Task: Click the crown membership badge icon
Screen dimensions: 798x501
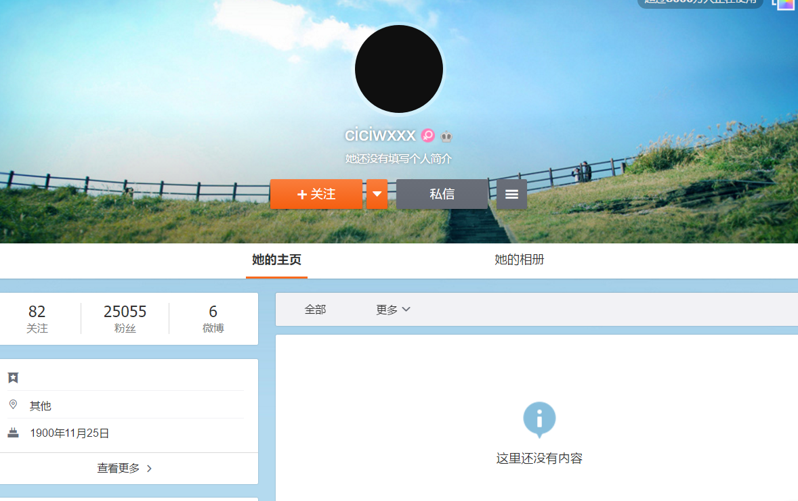Action: coord(446,136)
